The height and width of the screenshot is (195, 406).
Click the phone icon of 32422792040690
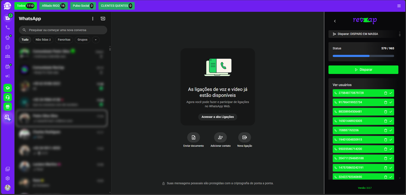pos(336,177)
